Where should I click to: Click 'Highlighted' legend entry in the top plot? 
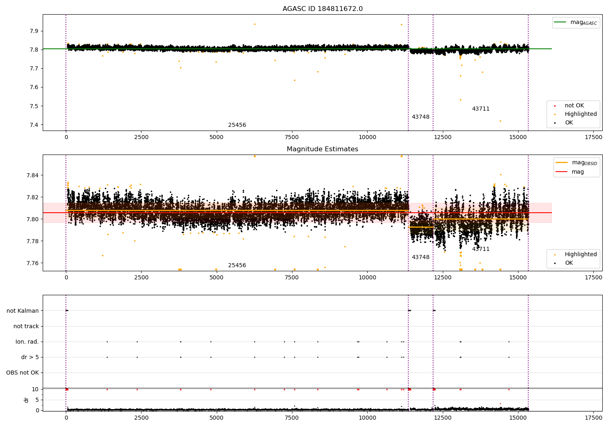point(581,114)
